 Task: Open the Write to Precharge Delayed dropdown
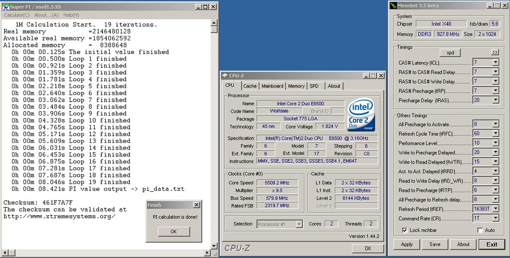(x=496, y=152)
